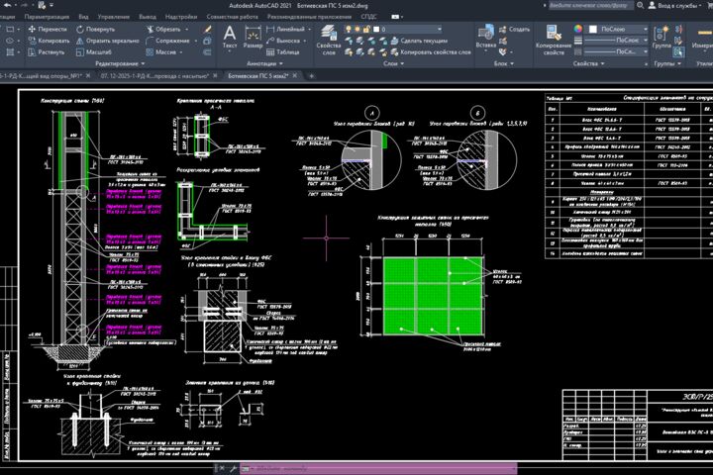Click the object color wheel swatch
The image size is (713, 475).
coord(578,29)
